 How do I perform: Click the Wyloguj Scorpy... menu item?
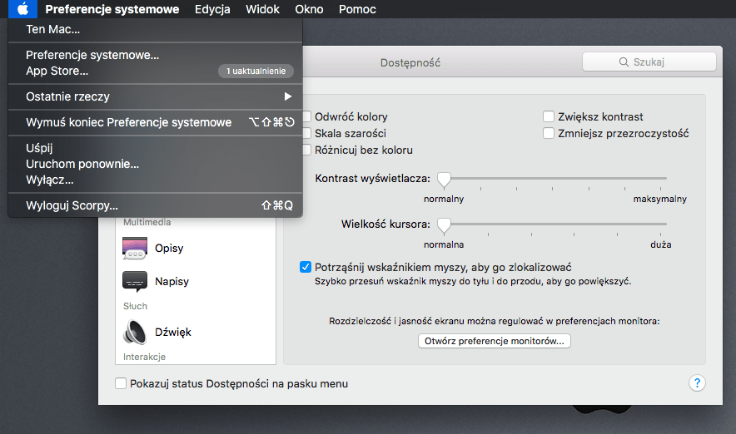pyautogui.click(x=72, y=205)
